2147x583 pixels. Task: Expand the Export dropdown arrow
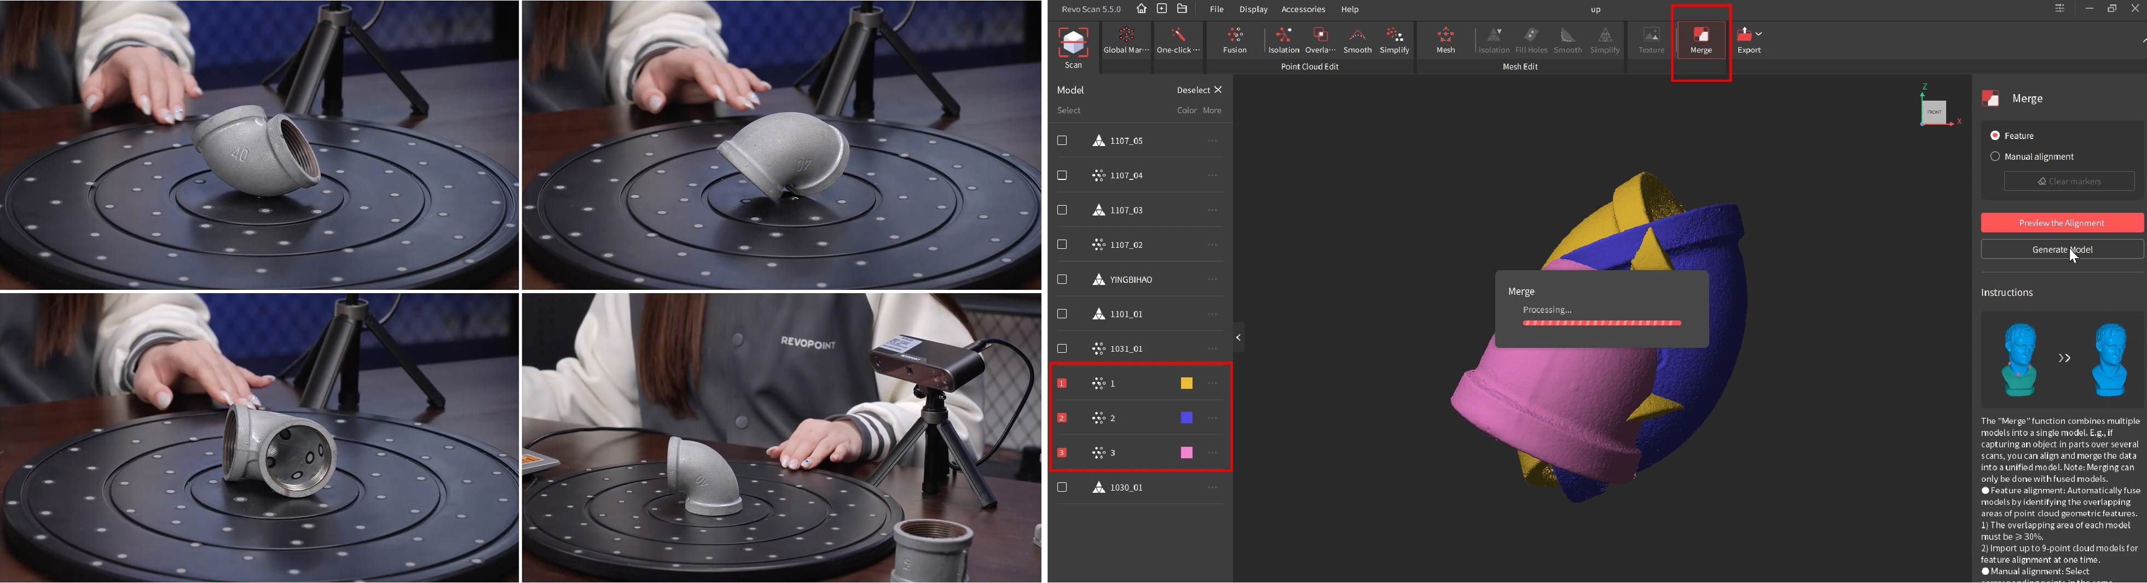click(1758, 34)
